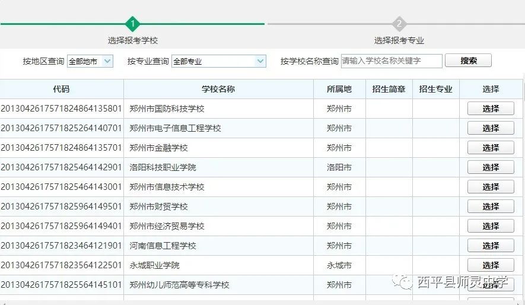Select 郑州市信息技术学校 via its 选择 button
Viewport: 525px width, 305px height.
(491, 187)
